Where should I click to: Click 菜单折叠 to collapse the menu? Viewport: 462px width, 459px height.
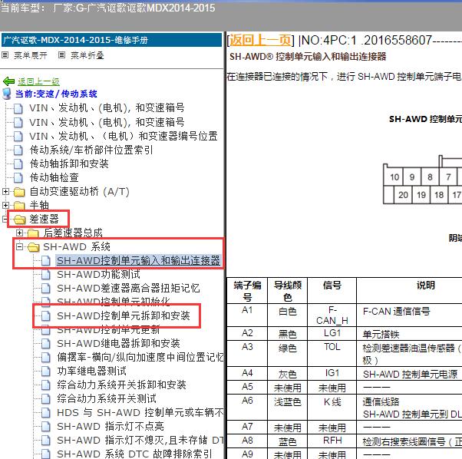click(87, 55)
